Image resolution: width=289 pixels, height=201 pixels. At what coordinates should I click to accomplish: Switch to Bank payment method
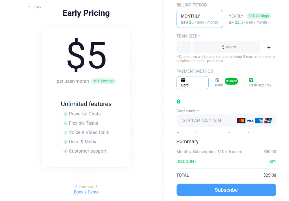226,83
